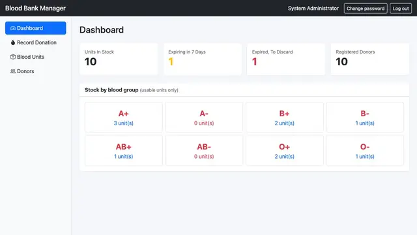
Task: Click the '1 unit(s)' text under AB+
Action: [124, 157]
